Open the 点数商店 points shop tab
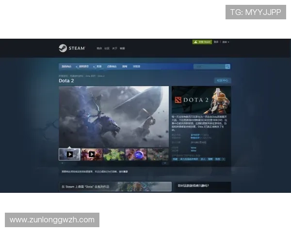This screenshot has height=232, width=291. coord(112,66)
